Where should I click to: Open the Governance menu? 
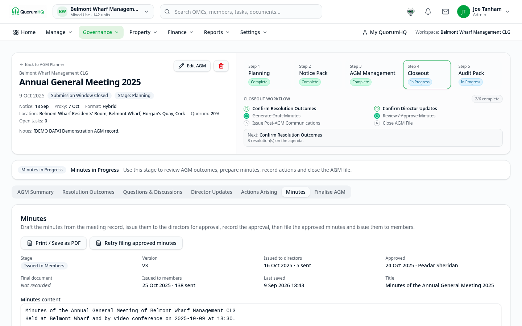[101, 32]
